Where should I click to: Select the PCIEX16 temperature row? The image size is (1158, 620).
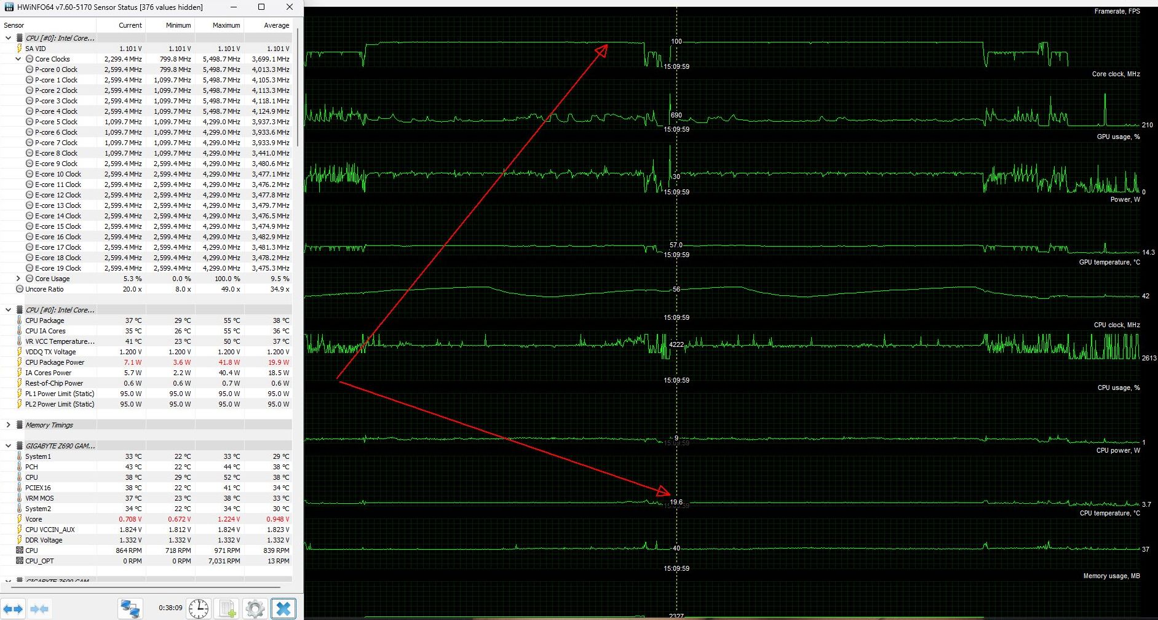[x=146, y=488]
